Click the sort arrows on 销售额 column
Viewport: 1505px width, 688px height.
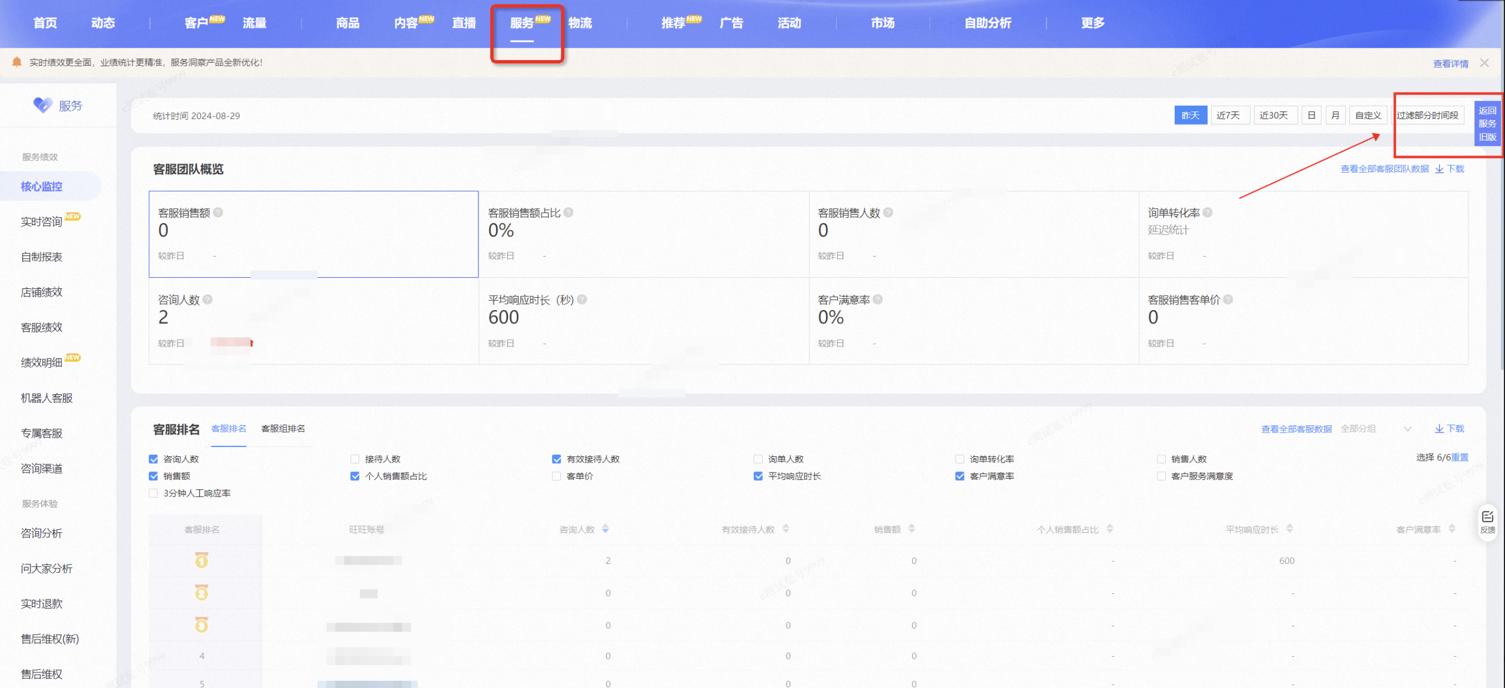(911, 529)
